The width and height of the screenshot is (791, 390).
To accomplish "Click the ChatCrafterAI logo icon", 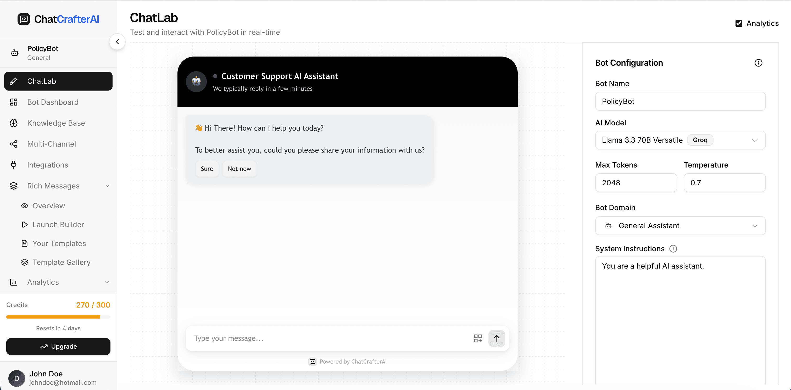I will [24, 19].
